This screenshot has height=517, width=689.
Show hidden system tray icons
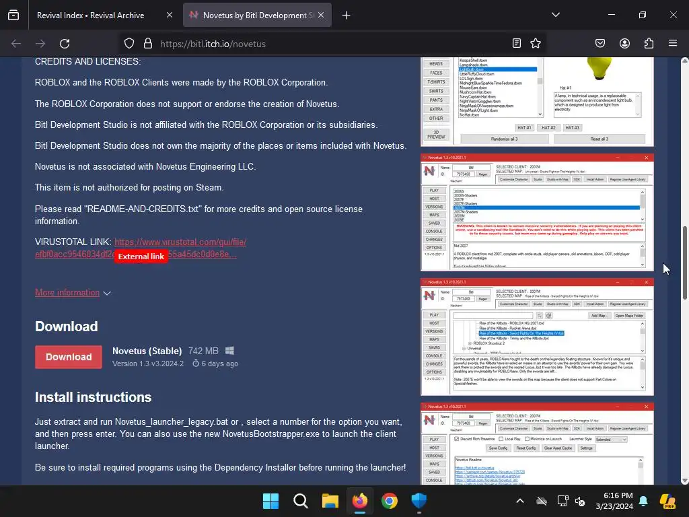520,501
